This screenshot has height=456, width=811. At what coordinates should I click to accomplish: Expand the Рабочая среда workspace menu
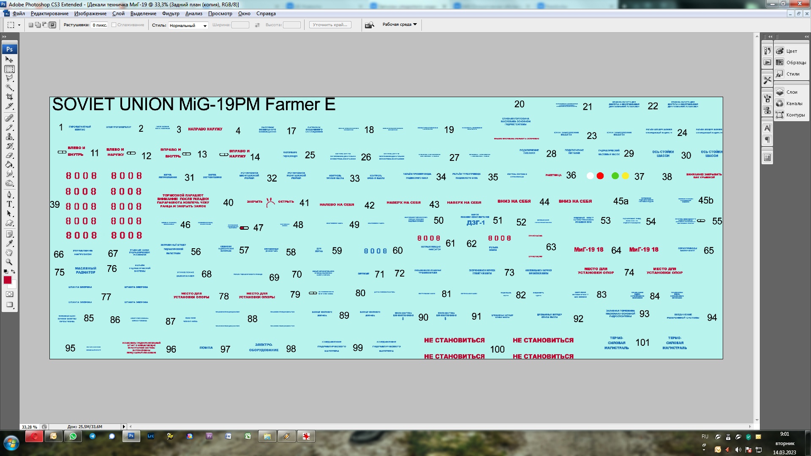(x=400, y=24)
